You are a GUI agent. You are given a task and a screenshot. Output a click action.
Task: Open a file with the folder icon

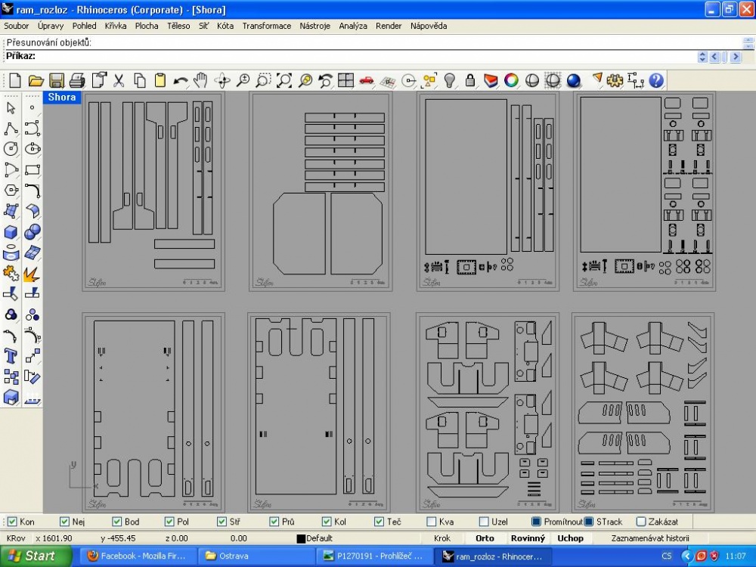pyautogui.click(x=36, y=81)
